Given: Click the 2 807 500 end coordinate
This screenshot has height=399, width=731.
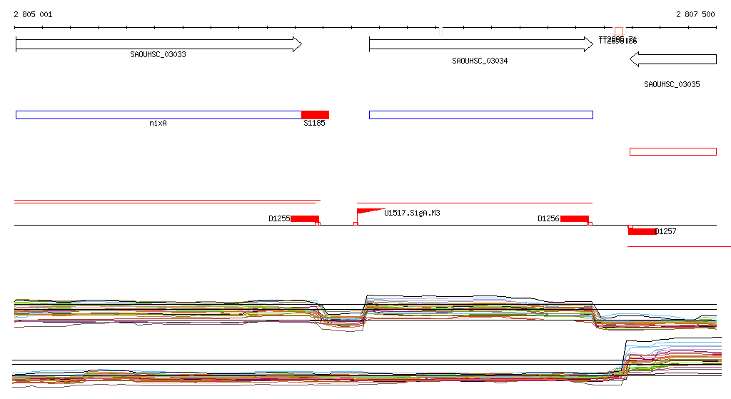Looking at the screenshot, I should click(695, 14).
